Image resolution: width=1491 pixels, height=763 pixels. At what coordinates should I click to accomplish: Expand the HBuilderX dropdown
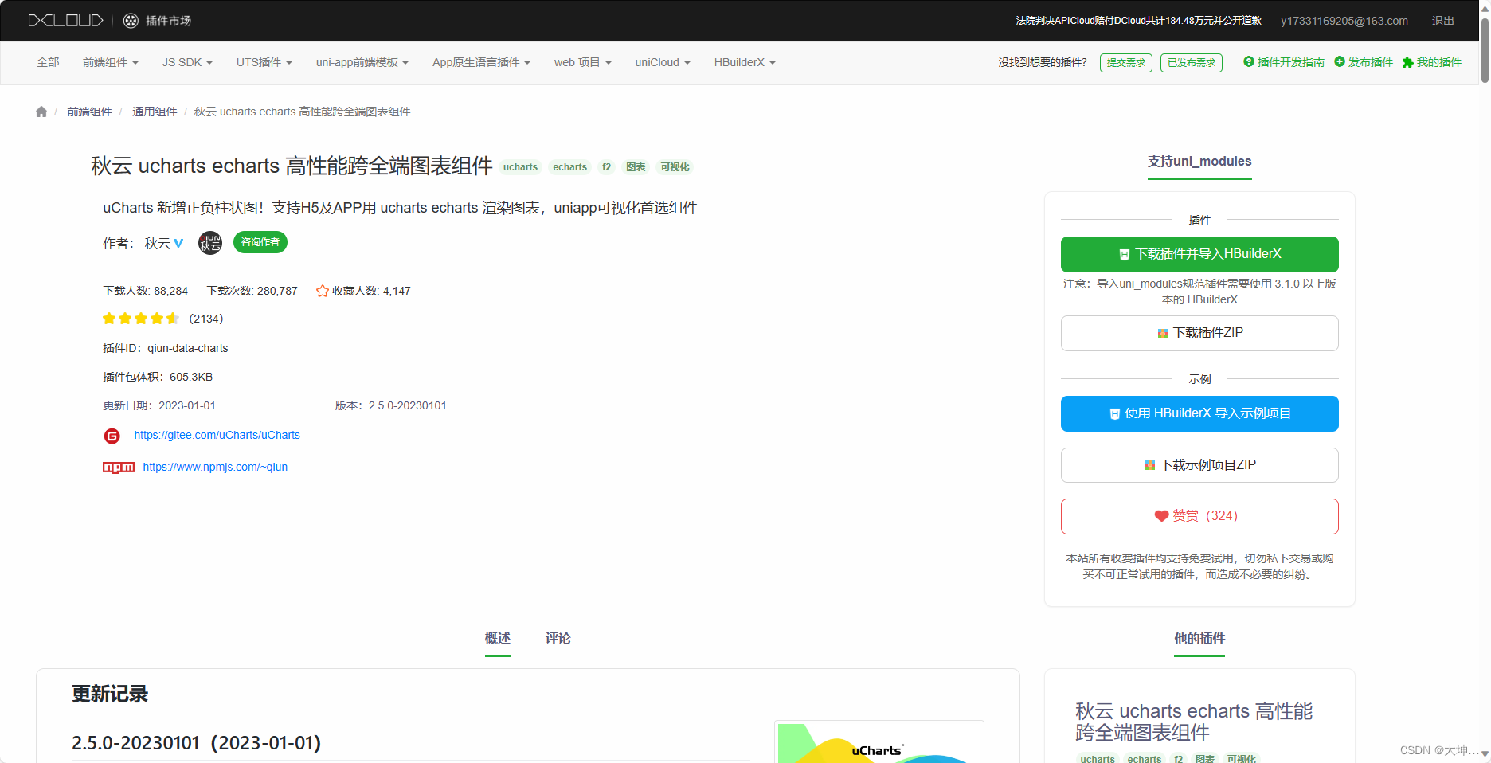click(745, 62)
